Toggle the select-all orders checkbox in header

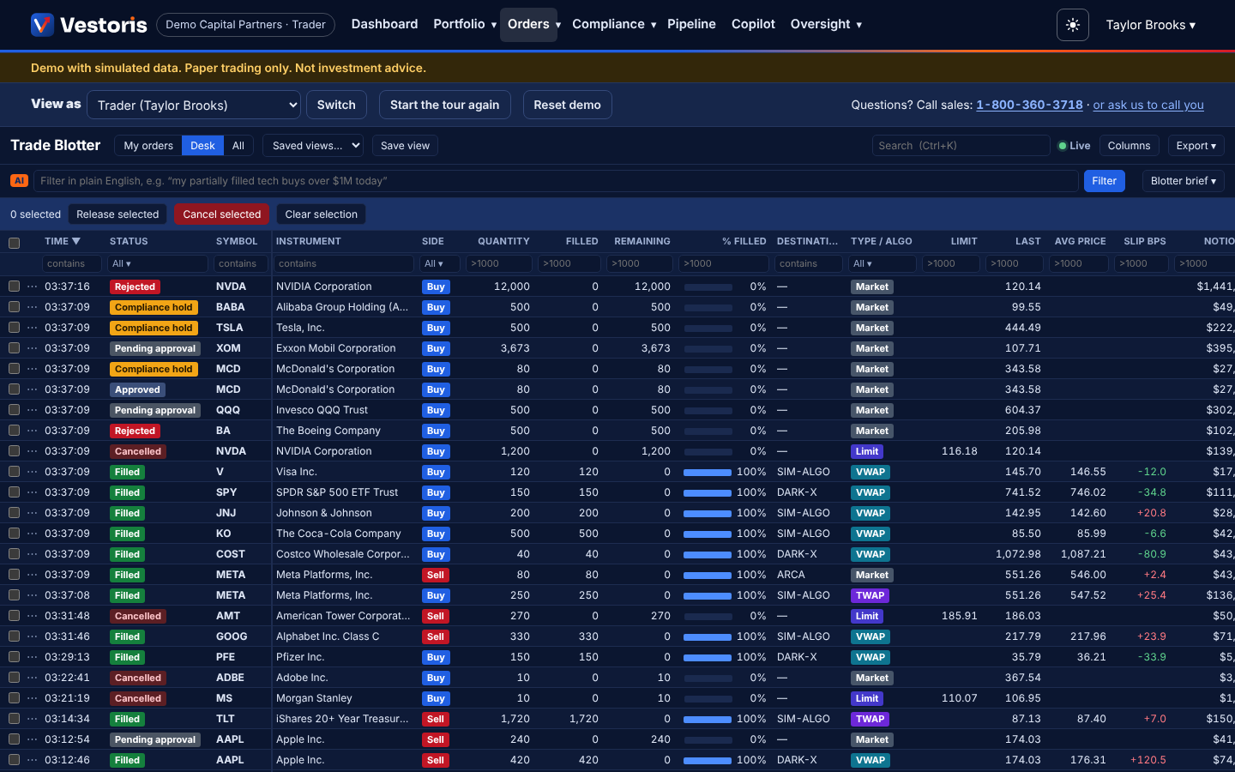click(x=14, y=243)
